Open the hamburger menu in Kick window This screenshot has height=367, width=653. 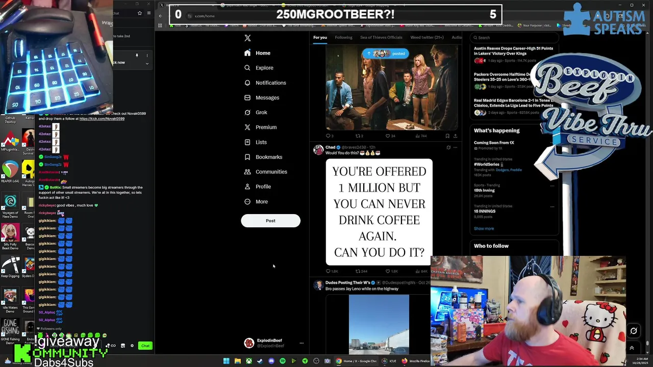(148, 13)
